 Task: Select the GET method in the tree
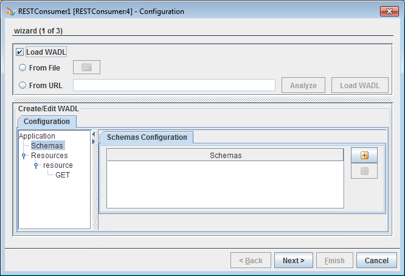[x=63, y=175]
